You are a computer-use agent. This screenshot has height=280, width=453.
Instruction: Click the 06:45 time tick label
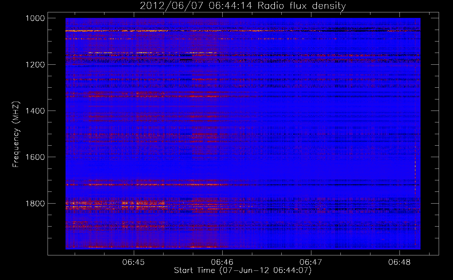[x=134, y=262]
